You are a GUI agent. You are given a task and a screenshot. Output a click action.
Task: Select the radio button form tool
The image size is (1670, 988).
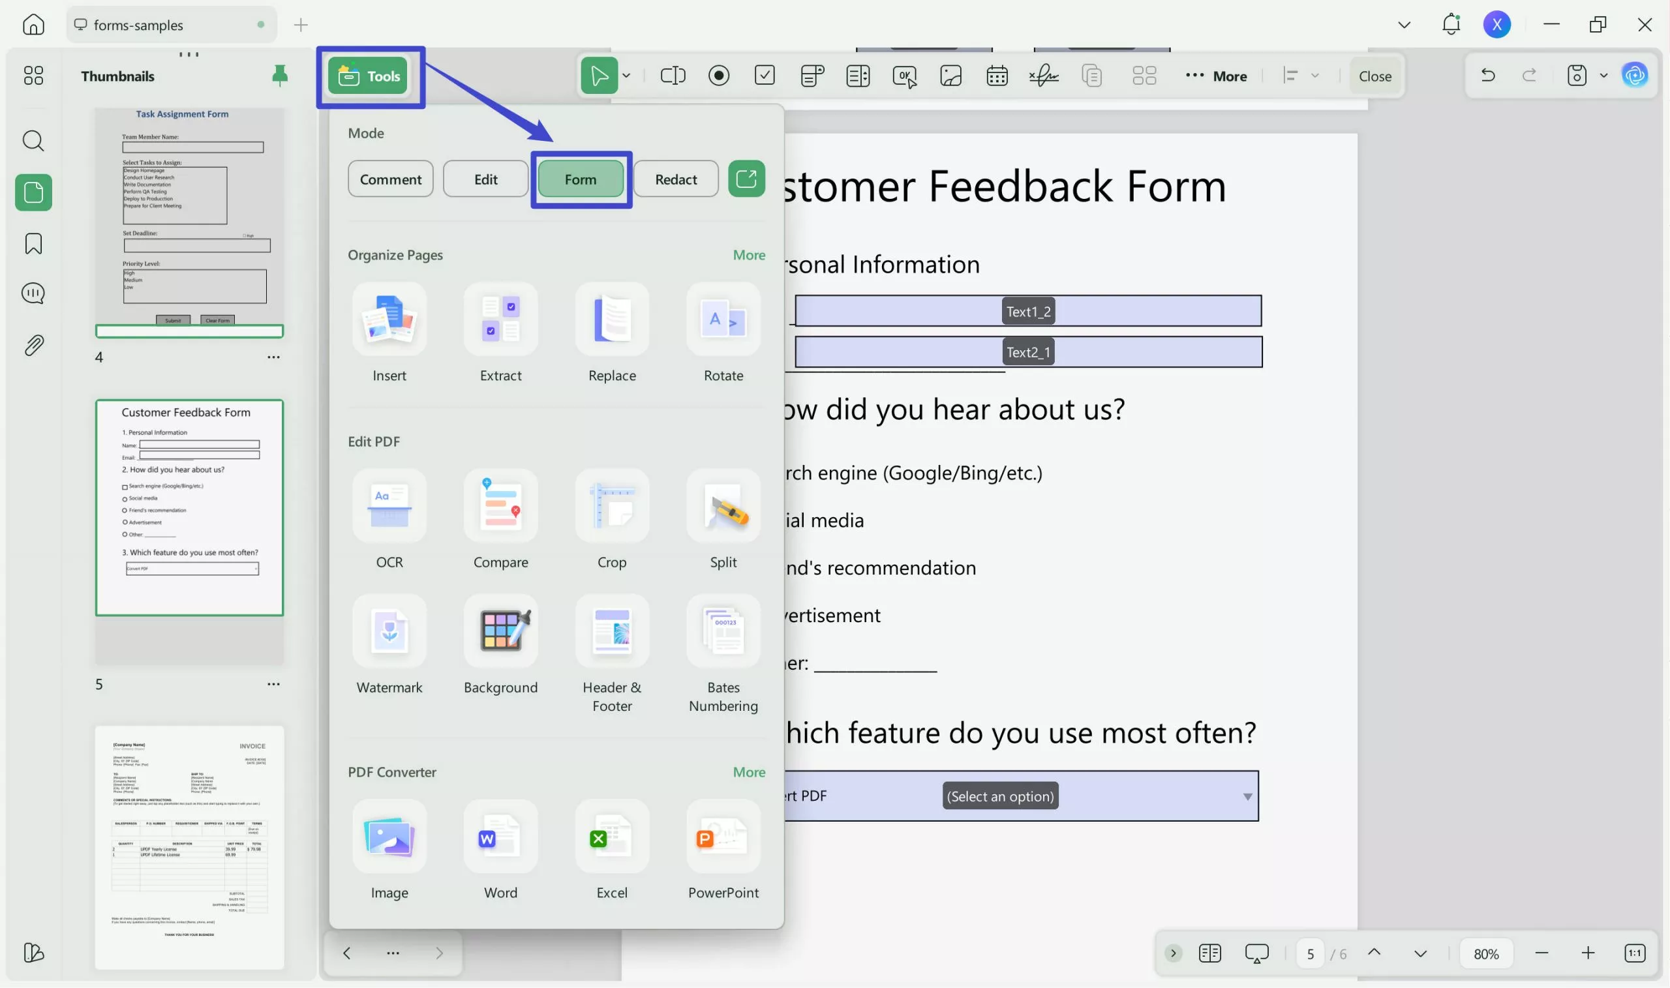coord(719,75)
